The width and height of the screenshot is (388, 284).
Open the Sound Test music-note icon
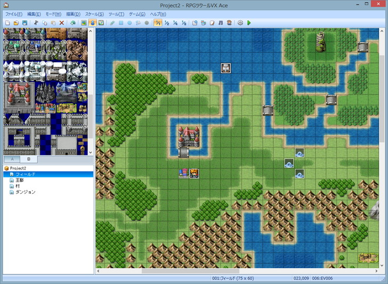221,23
